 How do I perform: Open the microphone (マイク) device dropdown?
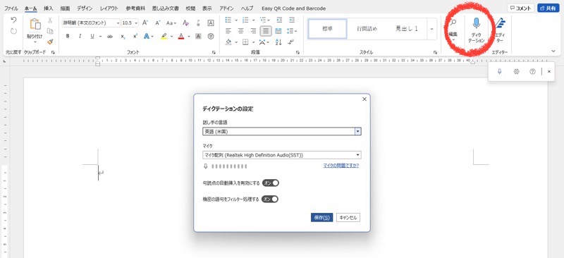point(281,155)
